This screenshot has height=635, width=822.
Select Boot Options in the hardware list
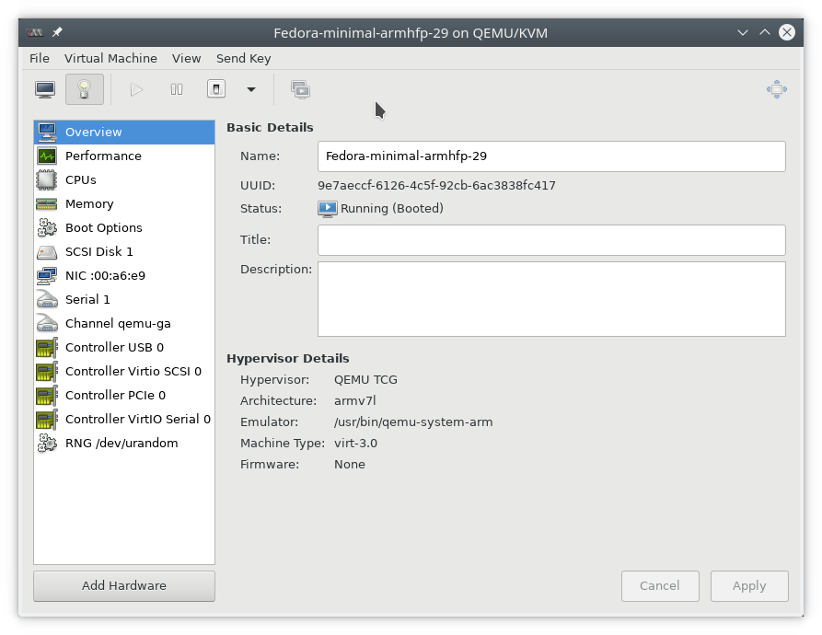click(x=124, y=228)
